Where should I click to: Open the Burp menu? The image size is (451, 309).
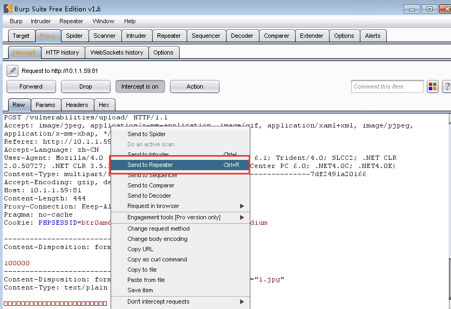pyautogui.click(x=16, y=21)
